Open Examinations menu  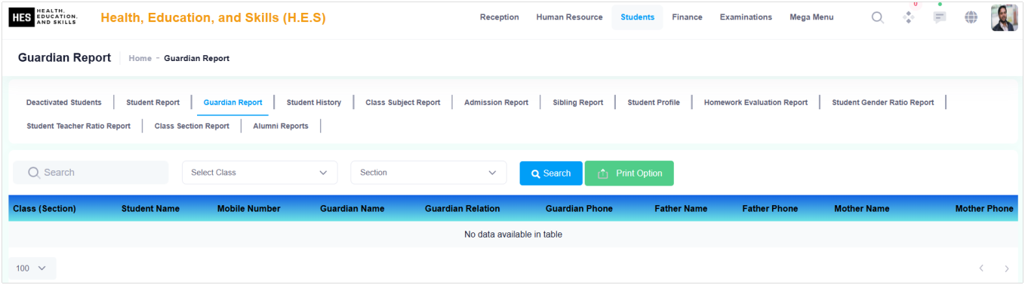click(746, 17)
